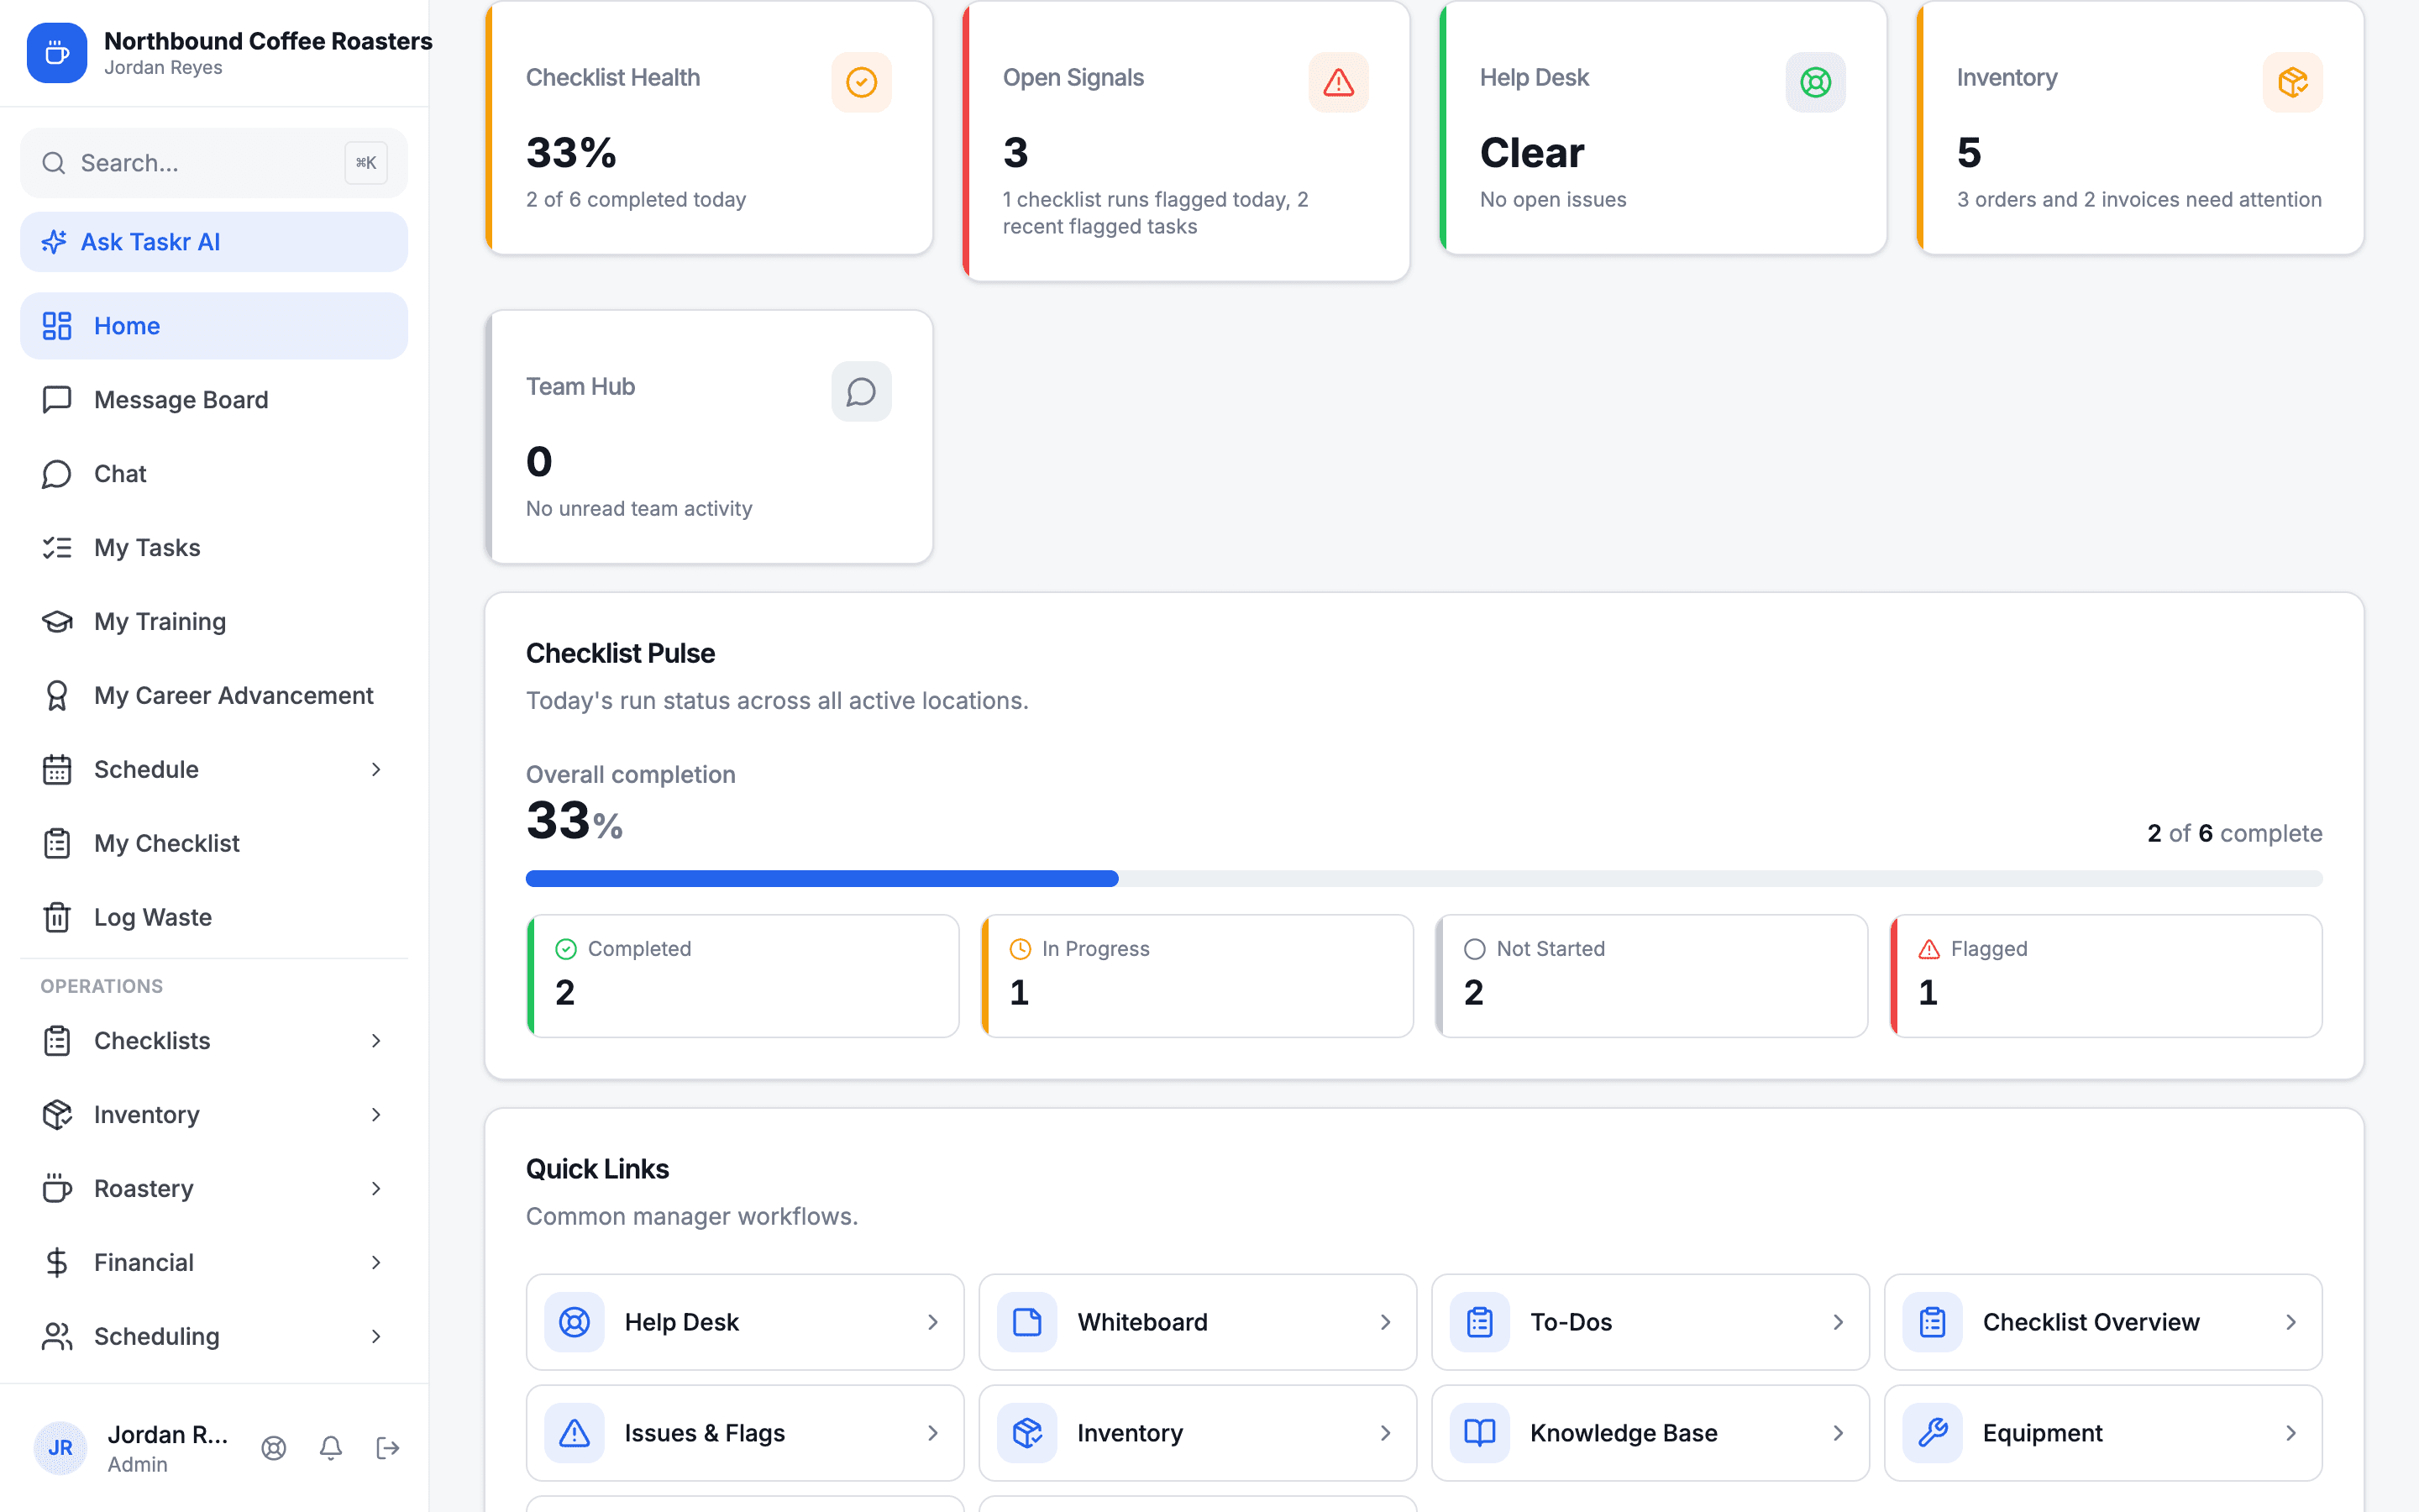Click the search magnifier icon
The width and height of the screenshot is (2419, 1512).
54,163
